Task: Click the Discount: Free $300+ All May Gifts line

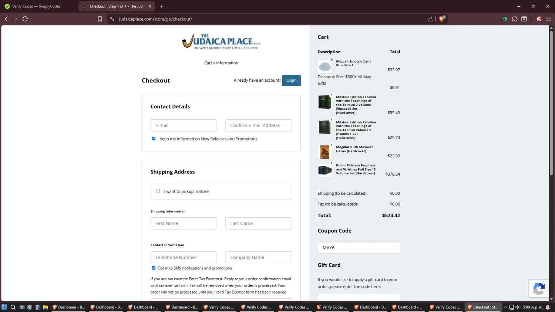Action: click(344, 80)
